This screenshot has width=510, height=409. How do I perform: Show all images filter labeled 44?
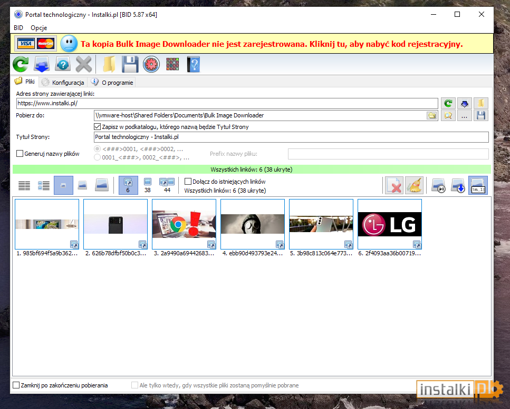[167, 185]
